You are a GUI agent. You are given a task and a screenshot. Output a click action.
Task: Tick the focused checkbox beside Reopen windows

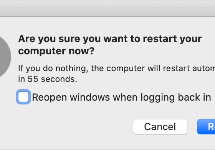23,97
